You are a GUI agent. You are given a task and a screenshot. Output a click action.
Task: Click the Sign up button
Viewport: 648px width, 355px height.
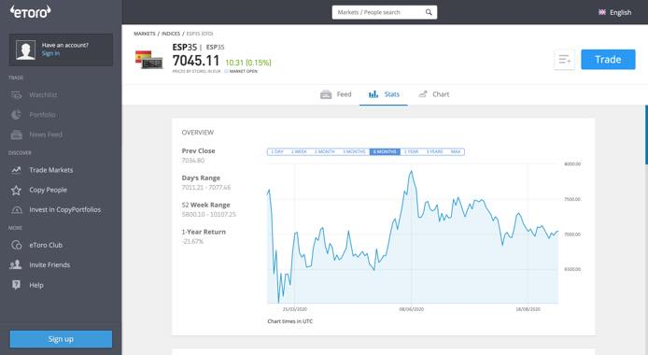tap(61, 339)
